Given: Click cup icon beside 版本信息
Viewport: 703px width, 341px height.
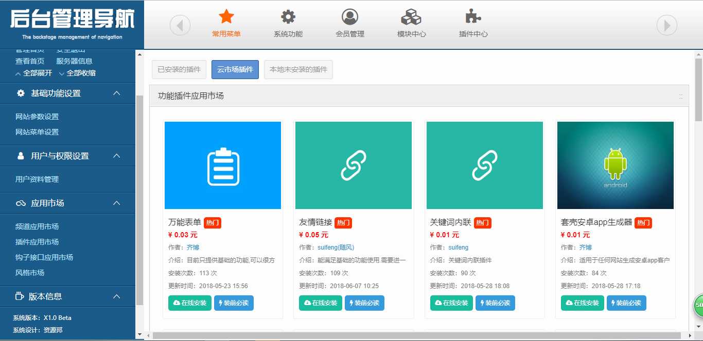Looking at the screenshot, I should [20, 296].
